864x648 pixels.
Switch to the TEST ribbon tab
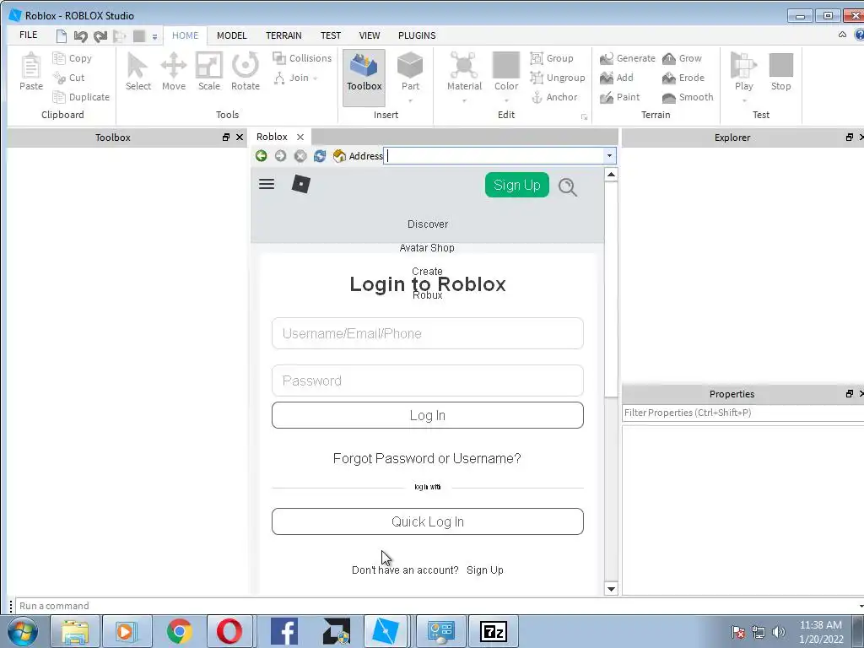pos(331,35)
